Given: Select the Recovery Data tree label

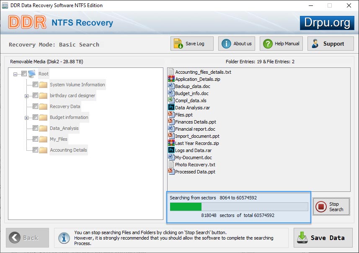Looking at the screenshot, I should point(65,106).
